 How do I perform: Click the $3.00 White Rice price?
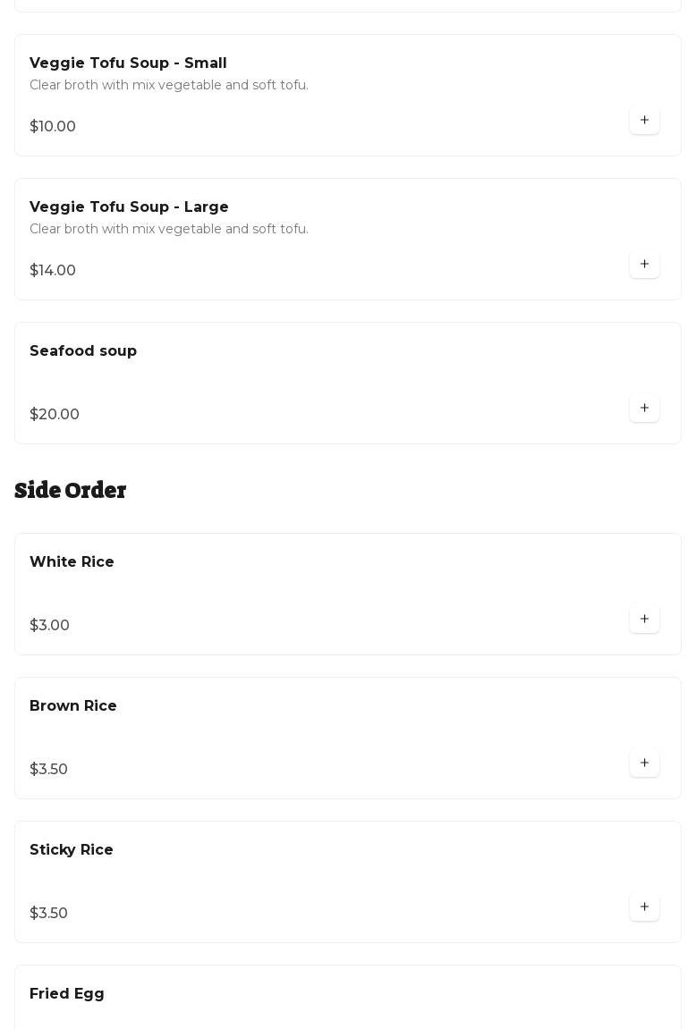click(x=49, y=626)
